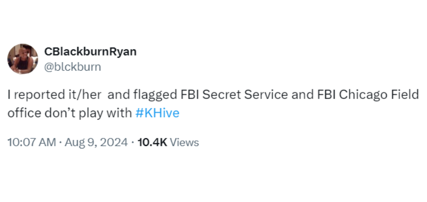The width and height of the screenshot is (427, 202).
Task: Click the tweet's first line of text
Action: (x=213, y=94)
